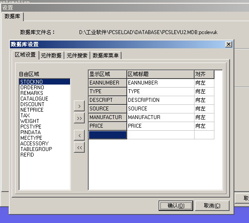Select SOURCE display field row
This screenshot has height=223, width=249.
pyautogui.click(x=108, y=109)
